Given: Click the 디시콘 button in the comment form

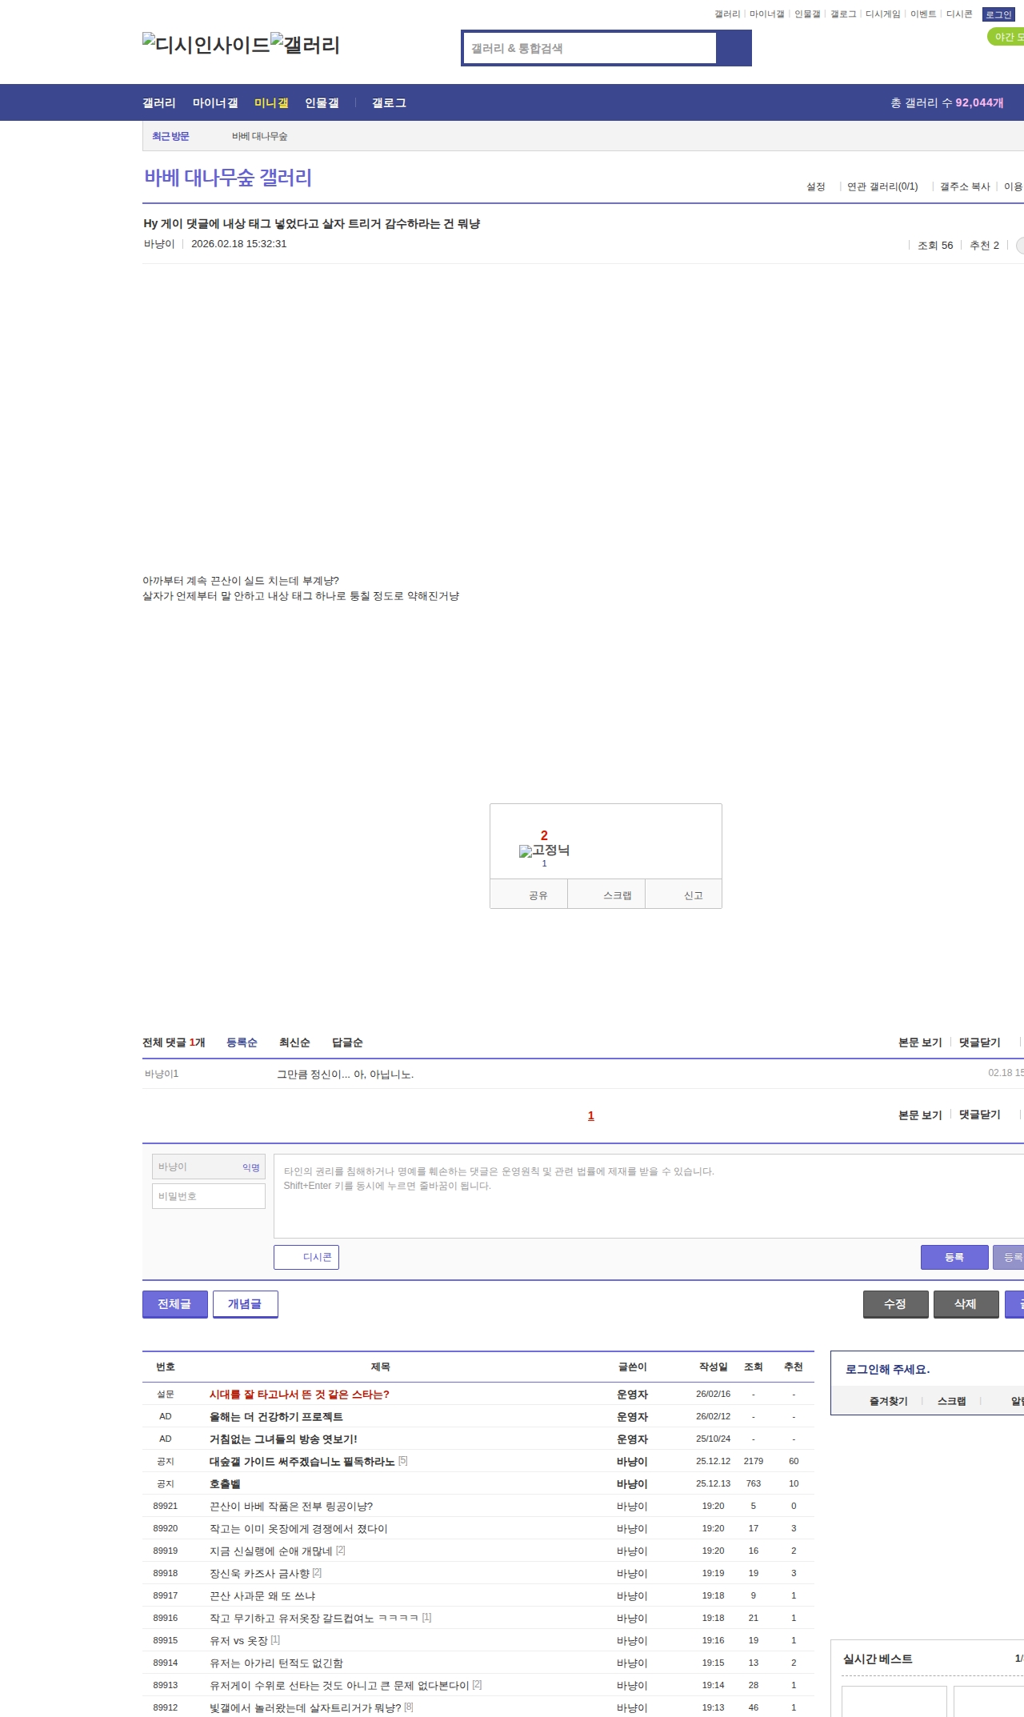Looking at the screenshot, I should click(x=306, y=1257).
